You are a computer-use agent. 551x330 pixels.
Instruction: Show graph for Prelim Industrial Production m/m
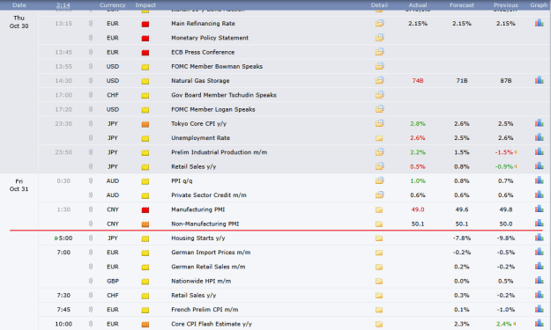click(539, 152)
